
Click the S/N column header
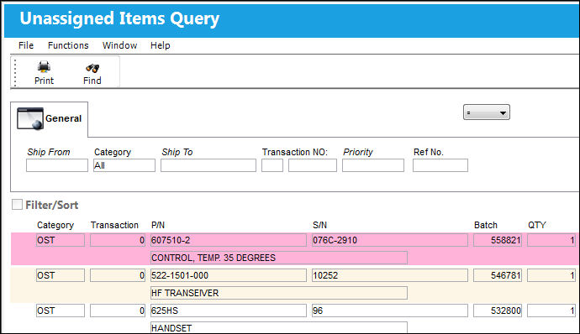pyautogui.click(x=319, y=225)
